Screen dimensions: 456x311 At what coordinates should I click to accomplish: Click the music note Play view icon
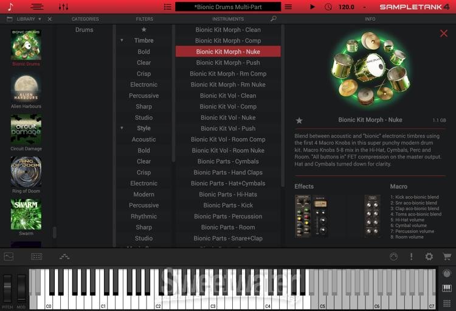(x=10, y=7)
